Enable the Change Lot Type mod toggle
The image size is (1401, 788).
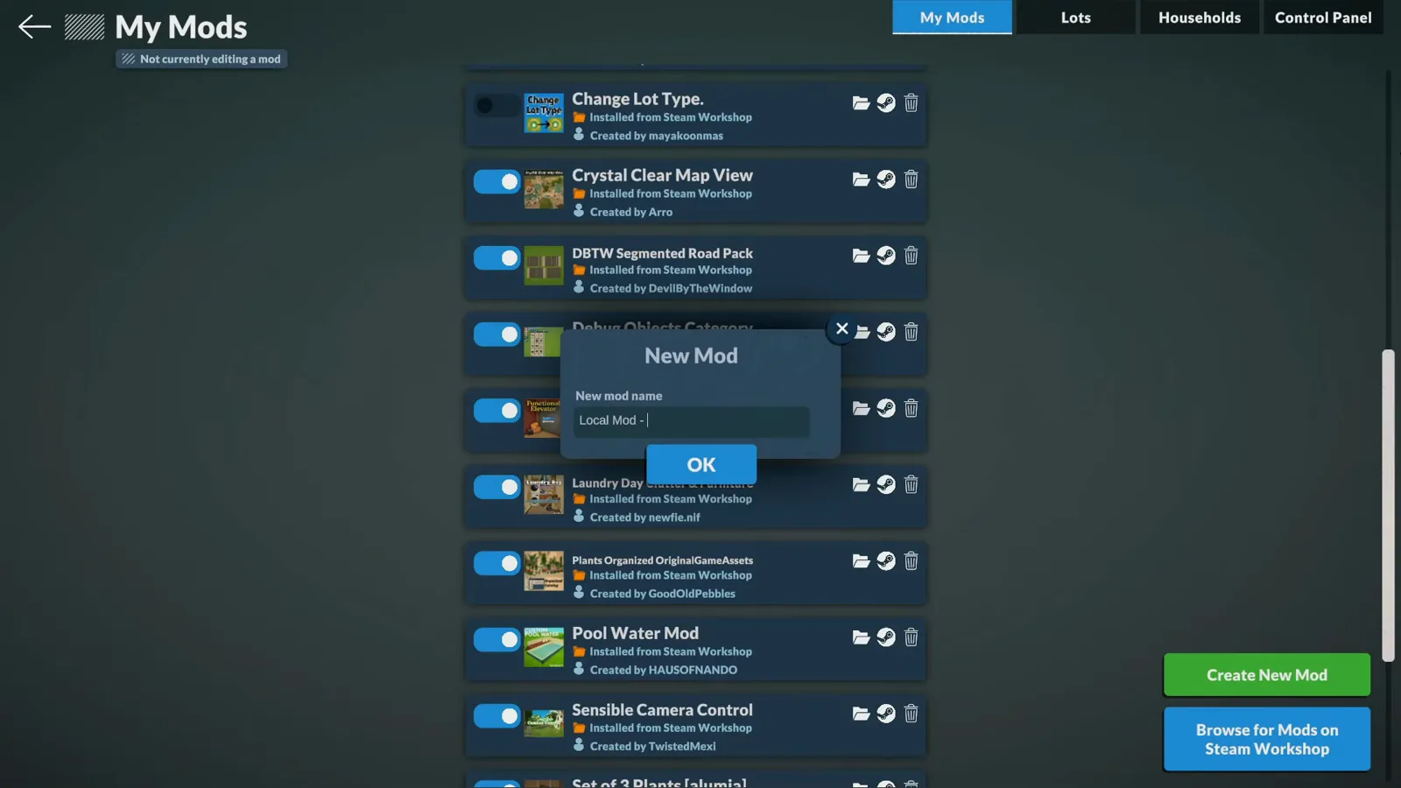point(496,106)
